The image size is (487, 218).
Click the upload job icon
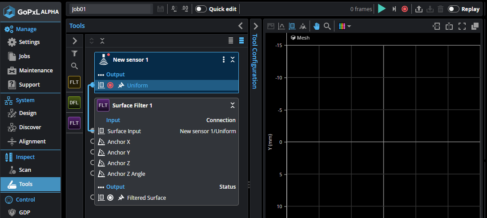[419, 9]
